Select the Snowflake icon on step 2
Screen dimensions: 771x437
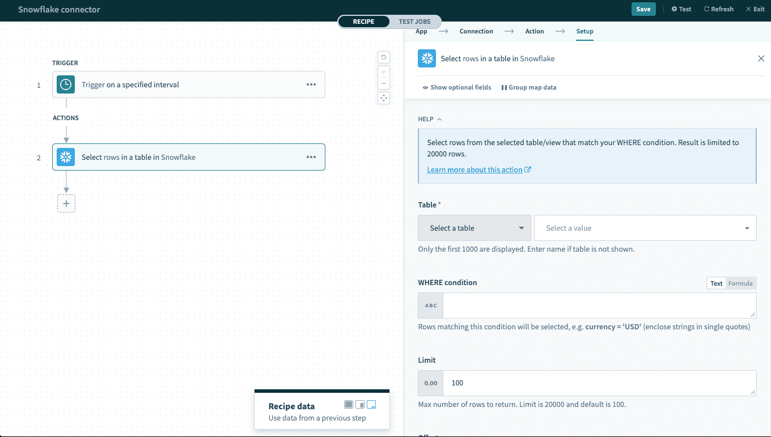pyautogui.click(x=66, y=157)
